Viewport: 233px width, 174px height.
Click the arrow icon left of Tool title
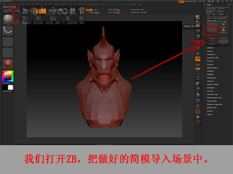tap(205, 5)
